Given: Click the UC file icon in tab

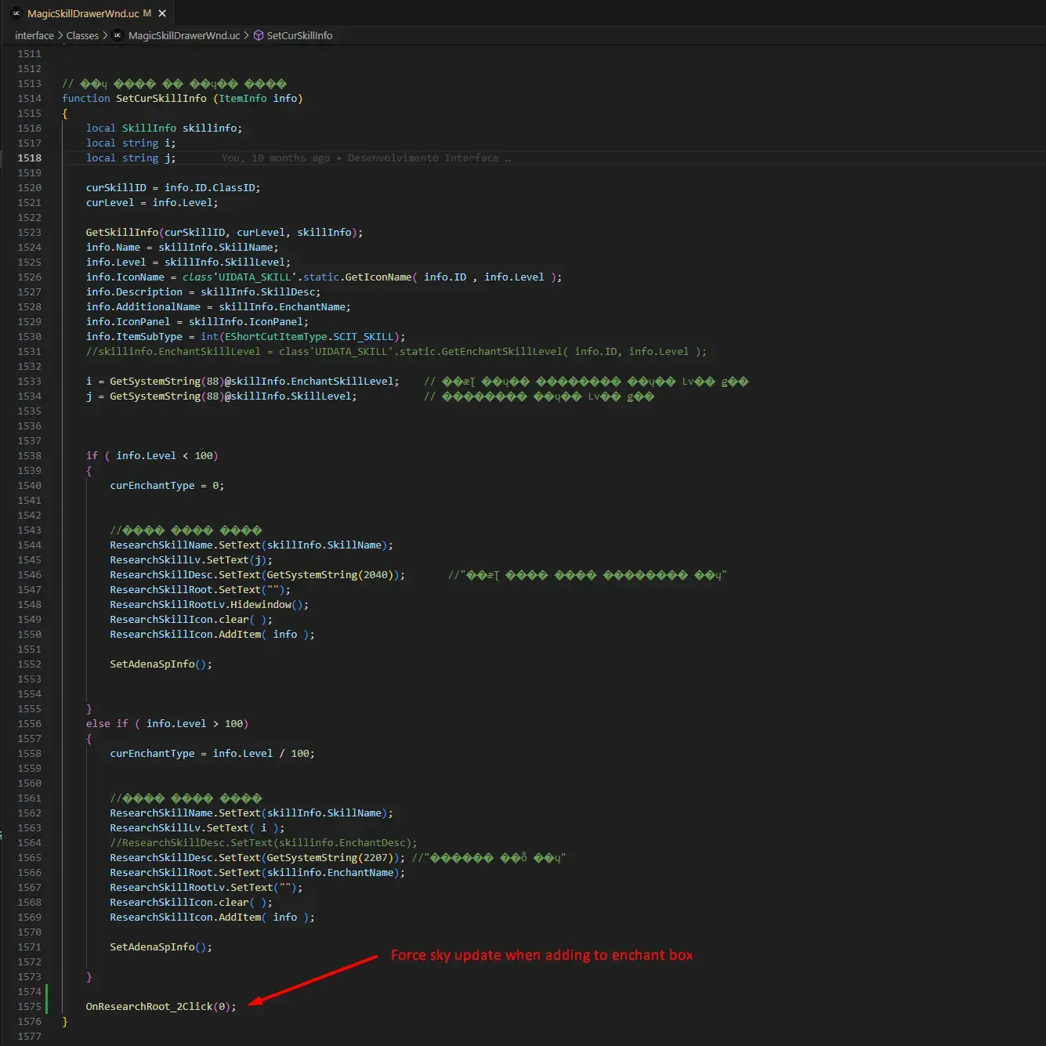Looking at the screenshot, I should point(16,13).
